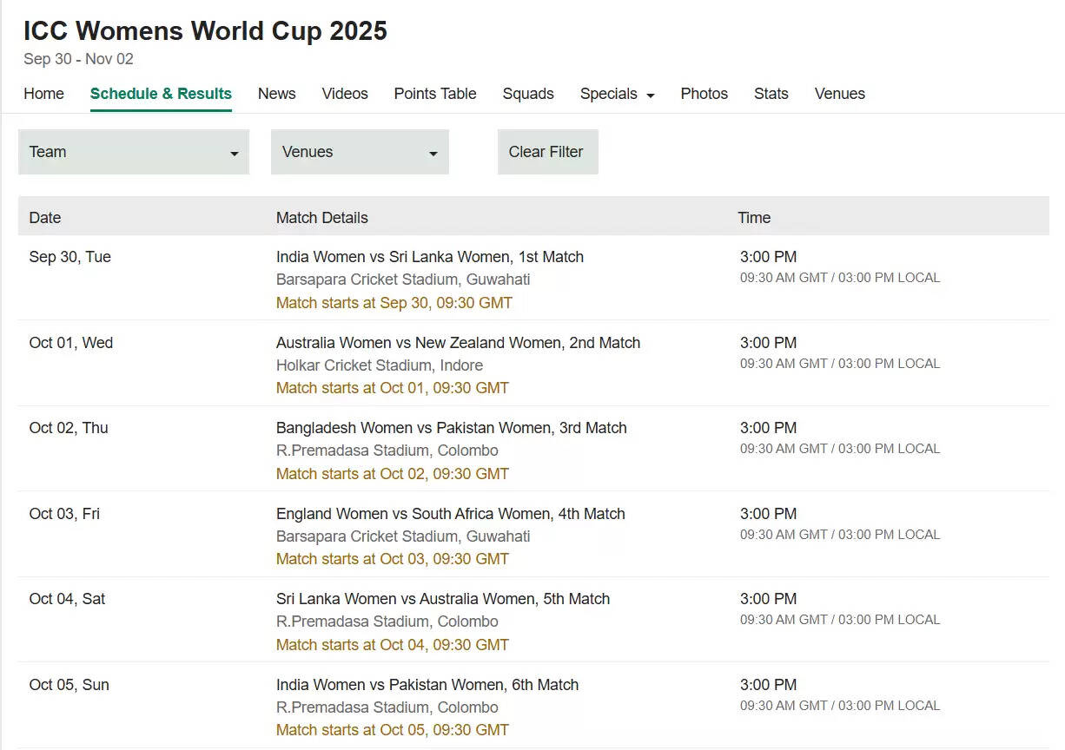Click the 3:00 PM time for Sep 30 match

click(768, 257)
